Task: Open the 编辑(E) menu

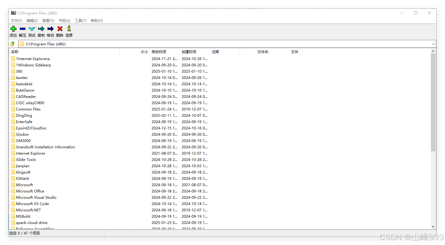Action: tap(32, 21)
